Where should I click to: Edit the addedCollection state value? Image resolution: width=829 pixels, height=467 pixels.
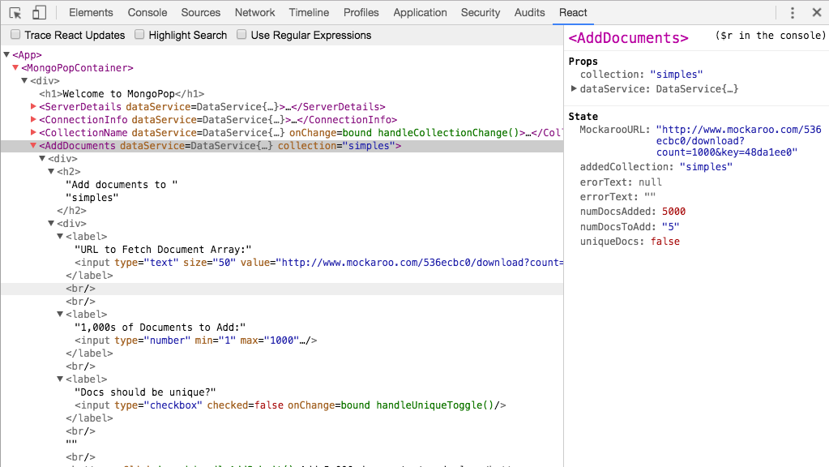[706, 166]
